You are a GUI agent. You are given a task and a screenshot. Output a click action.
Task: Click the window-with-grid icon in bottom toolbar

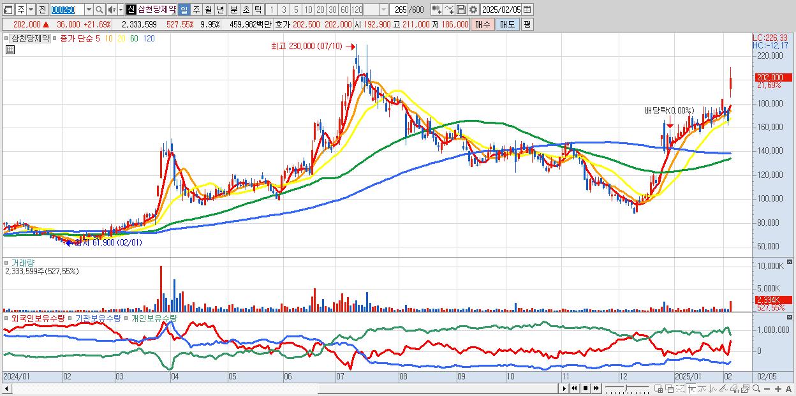pyautogui.click(x=658, y=389)
